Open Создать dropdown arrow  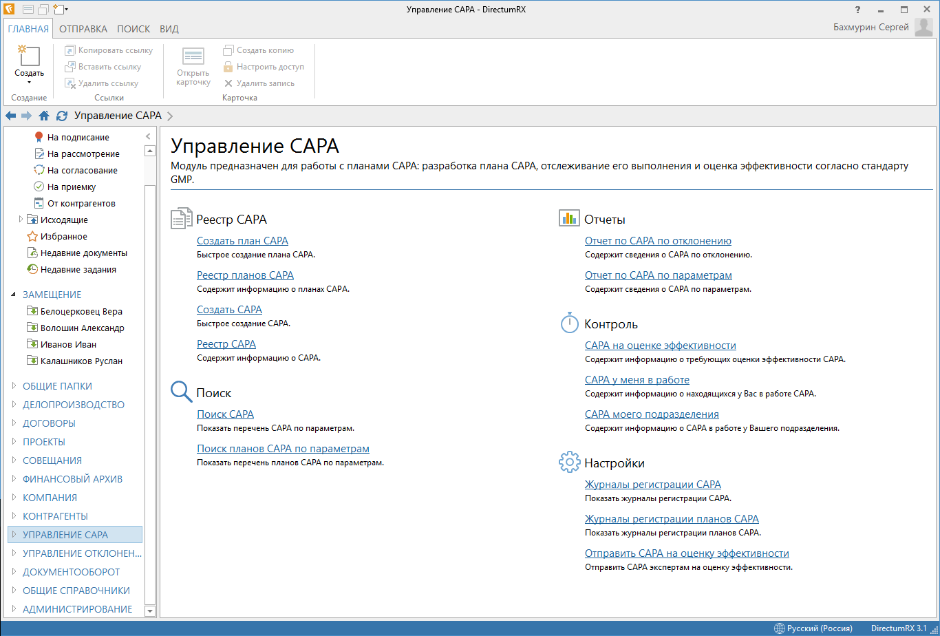point(29,83)
